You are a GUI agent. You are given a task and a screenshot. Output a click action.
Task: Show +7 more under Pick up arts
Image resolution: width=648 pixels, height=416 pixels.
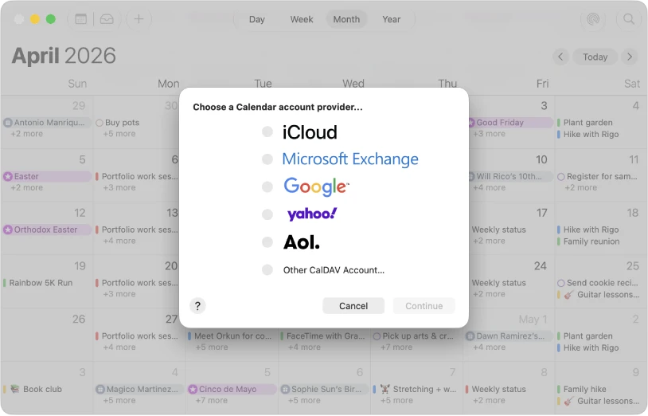(x=396, y=347)
